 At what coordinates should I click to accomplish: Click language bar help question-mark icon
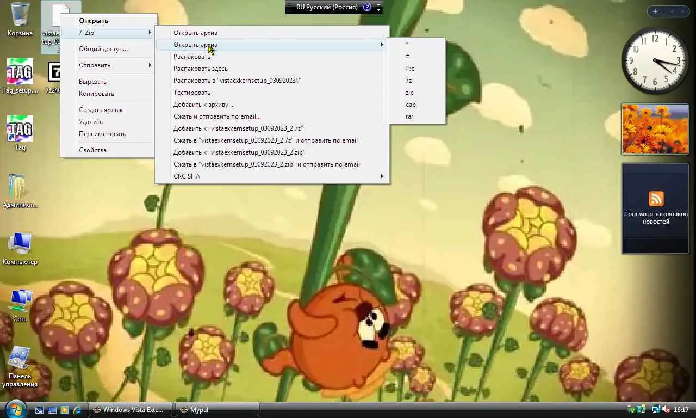click(367, 7)
